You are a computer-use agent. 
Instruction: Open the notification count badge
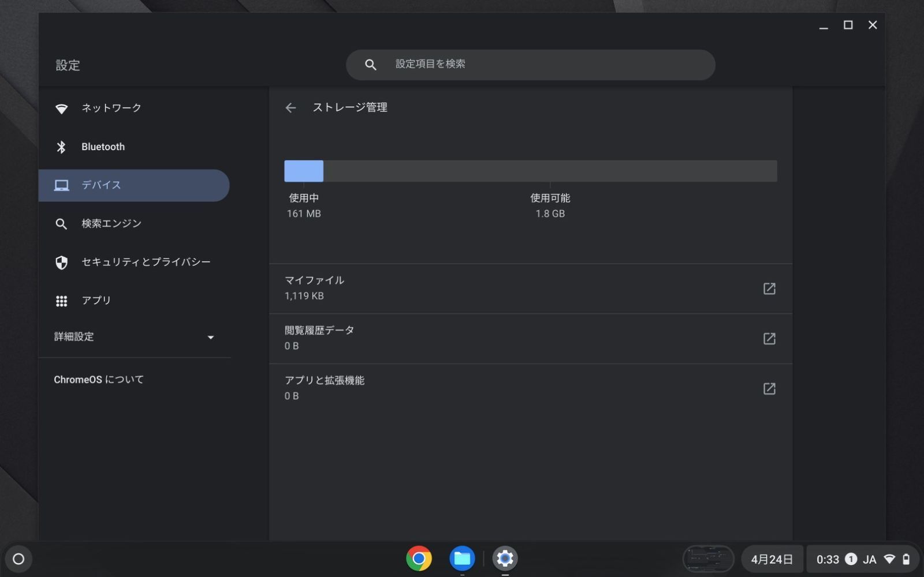[851, 559]
